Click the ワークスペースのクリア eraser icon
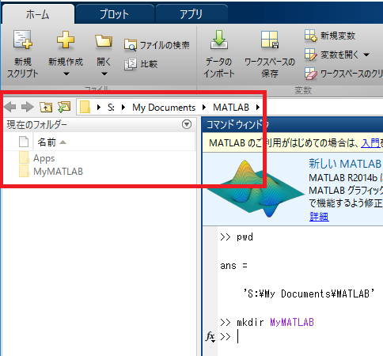The image size is (383, 356). pos(310,74)
